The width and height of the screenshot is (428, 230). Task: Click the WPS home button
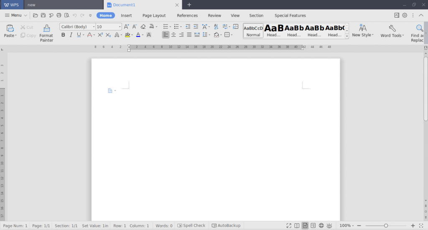[12, 5]
